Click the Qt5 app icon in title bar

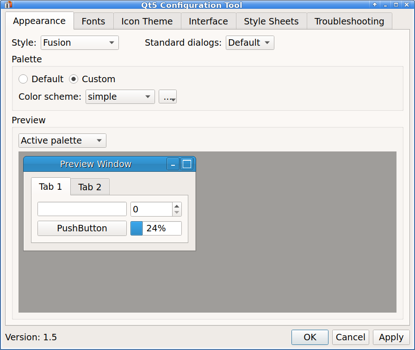pyautogui.click(x=8, y=5)
